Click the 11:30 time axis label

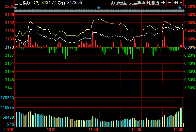coord(94,129)
